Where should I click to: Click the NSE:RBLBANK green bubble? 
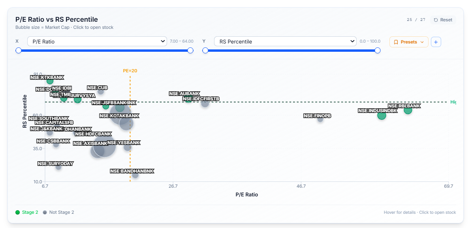tap(408, 110)
